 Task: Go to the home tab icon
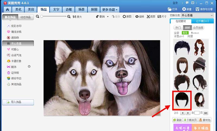coord(8,9)
